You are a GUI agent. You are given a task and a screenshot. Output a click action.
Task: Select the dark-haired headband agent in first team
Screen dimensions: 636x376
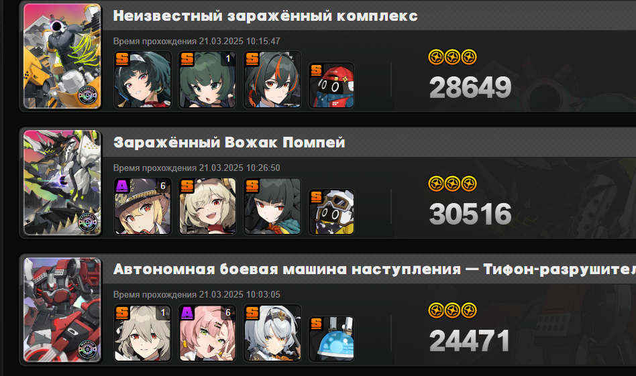(x=142, y=79)
